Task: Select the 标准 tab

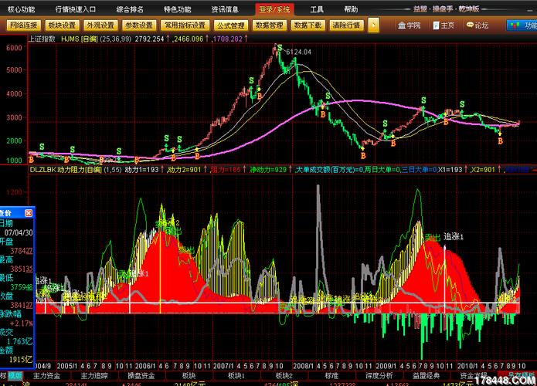Action: tap(331, 376)
